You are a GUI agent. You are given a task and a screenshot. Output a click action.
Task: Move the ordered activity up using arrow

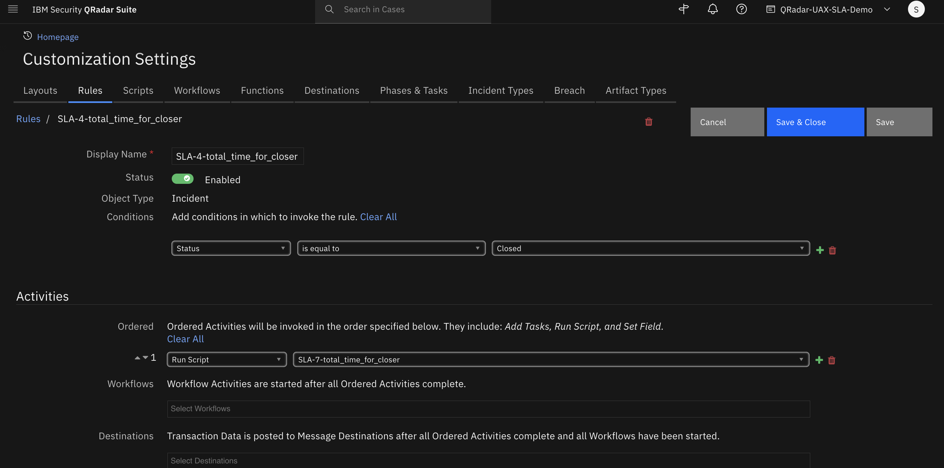click(x=138, y=357)
